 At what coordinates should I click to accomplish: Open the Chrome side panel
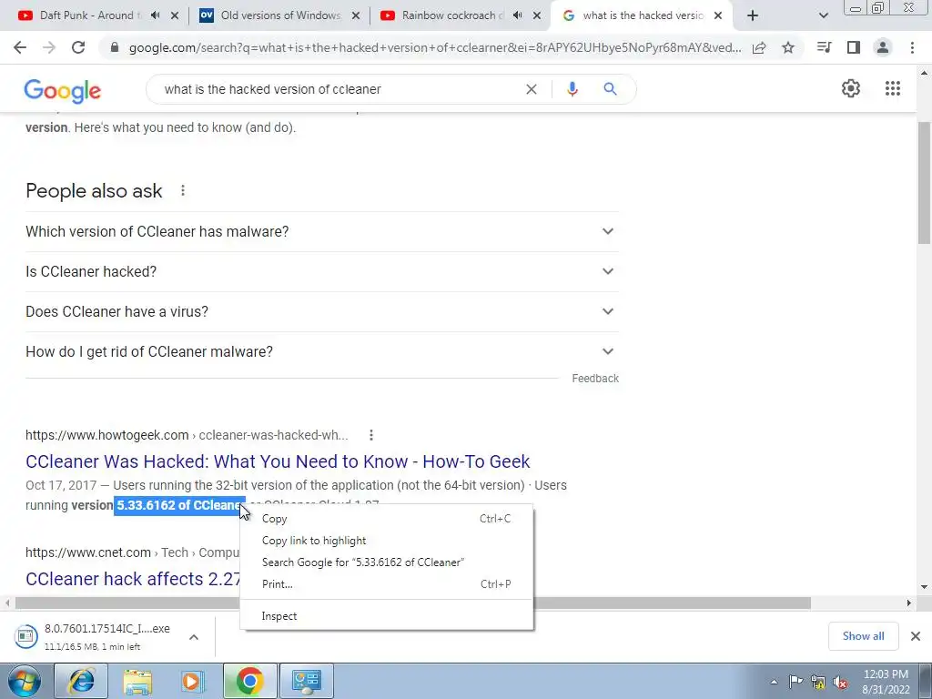(854, 47)
